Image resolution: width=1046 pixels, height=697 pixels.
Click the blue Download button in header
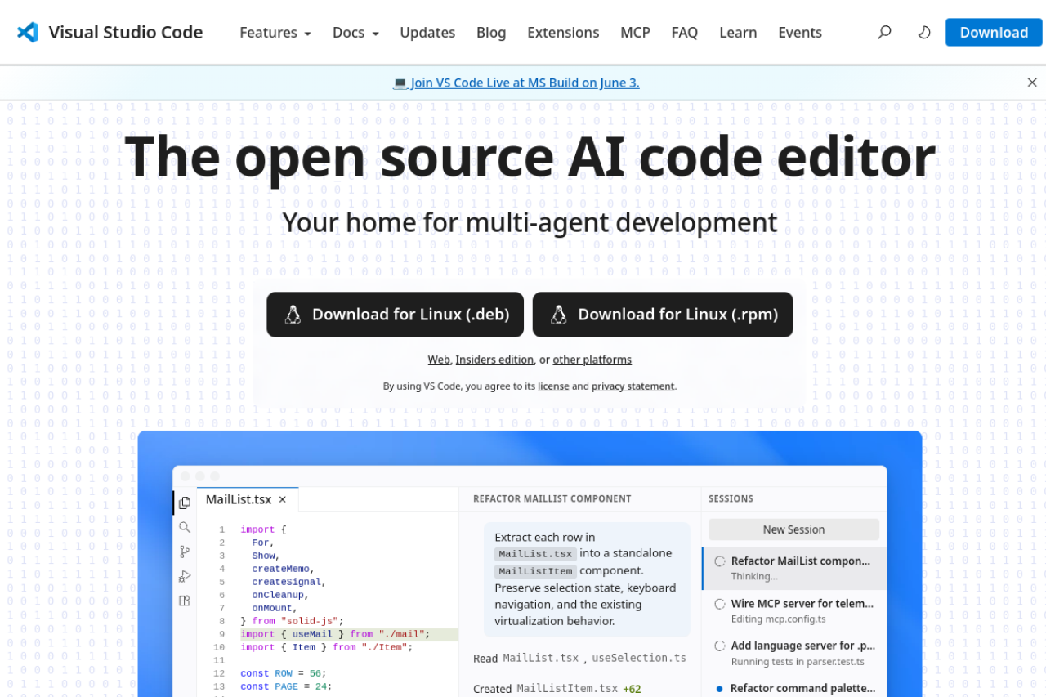pyautogui.click(x=994, y=33)
